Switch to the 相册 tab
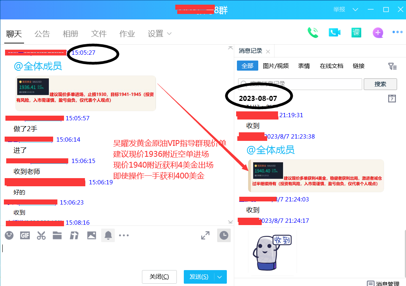Screen dimensions: 406x286 click(71, 34)
